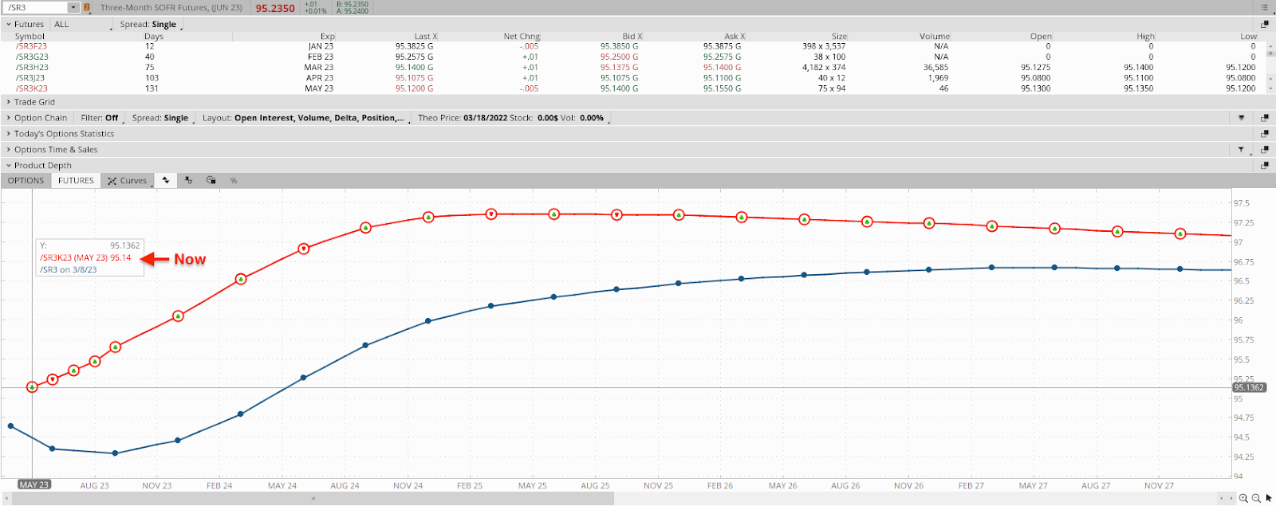Viewport: 1276px width, 506px height.
Task: Click the Options Time & Sales filter icon
Action: tap(1241, 150)
